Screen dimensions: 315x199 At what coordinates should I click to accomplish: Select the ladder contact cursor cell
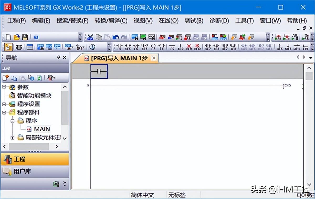[x=99, y=71]
